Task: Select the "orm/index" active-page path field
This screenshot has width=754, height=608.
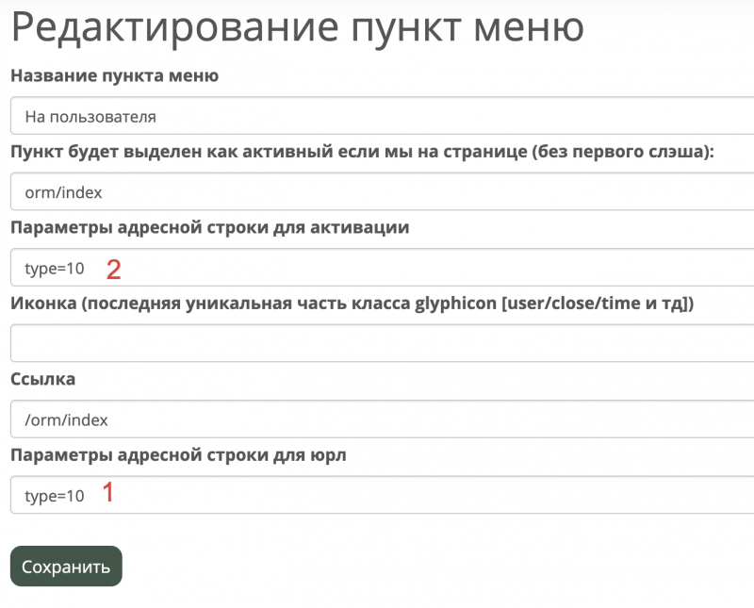Action: tap(188, 190)
